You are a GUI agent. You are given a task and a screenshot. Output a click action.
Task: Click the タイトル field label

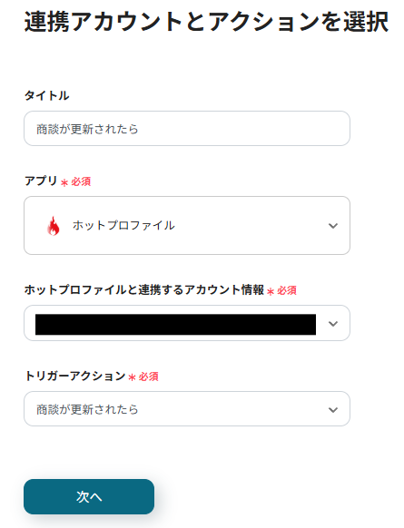pos(47,95)
